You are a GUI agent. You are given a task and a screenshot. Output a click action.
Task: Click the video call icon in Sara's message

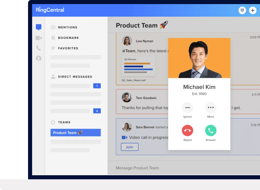(124, 137)
